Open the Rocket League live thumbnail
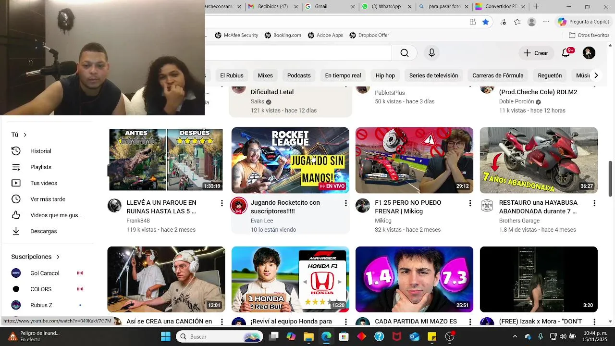The width and height of the screenshot is (615, 346). tap(290, 160)
